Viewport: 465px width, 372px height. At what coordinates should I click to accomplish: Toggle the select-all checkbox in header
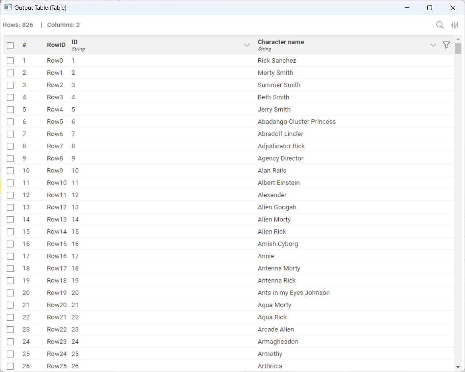pos(10,45)
